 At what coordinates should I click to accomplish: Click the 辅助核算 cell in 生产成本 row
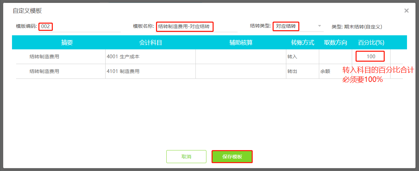(241, 57)
